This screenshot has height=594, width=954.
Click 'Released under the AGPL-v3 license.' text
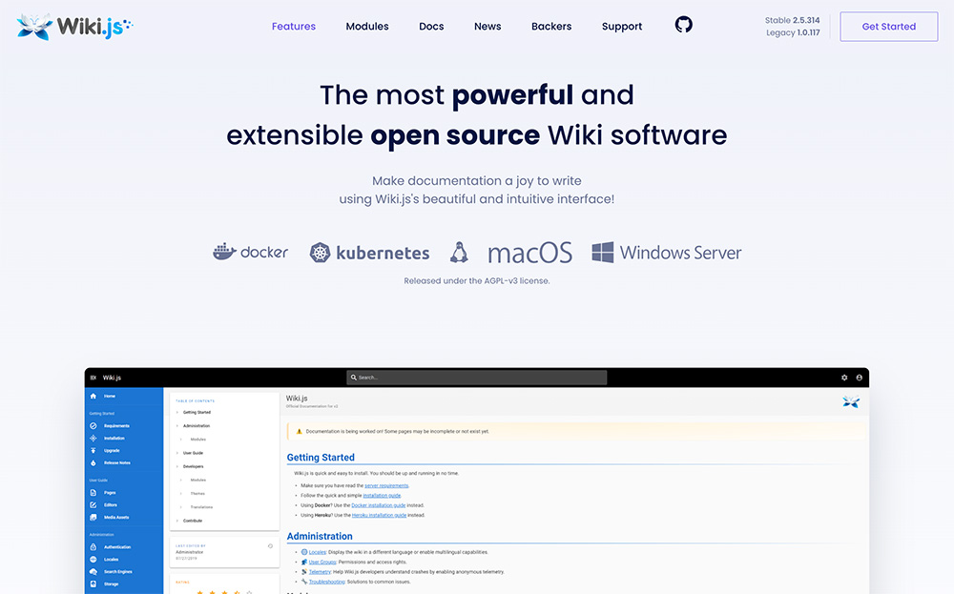476,281
